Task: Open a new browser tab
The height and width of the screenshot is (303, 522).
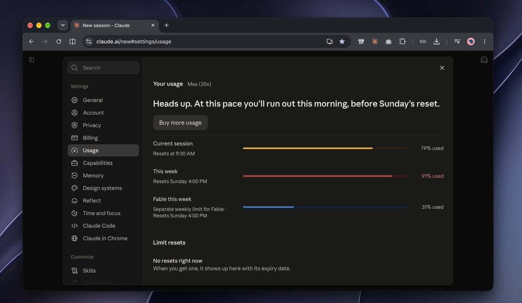Action: pyautogui.click(x=167, y=25)
